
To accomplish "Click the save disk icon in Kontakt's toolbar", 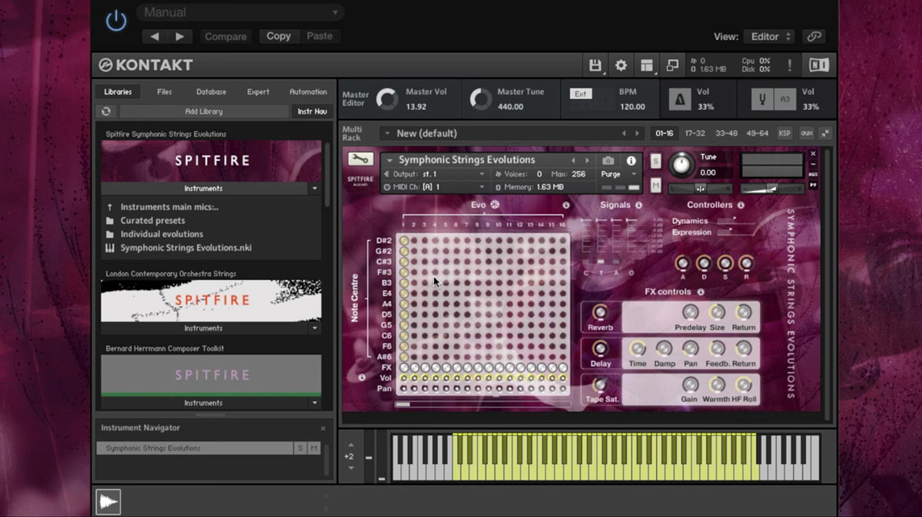I will tap(596, 65).
